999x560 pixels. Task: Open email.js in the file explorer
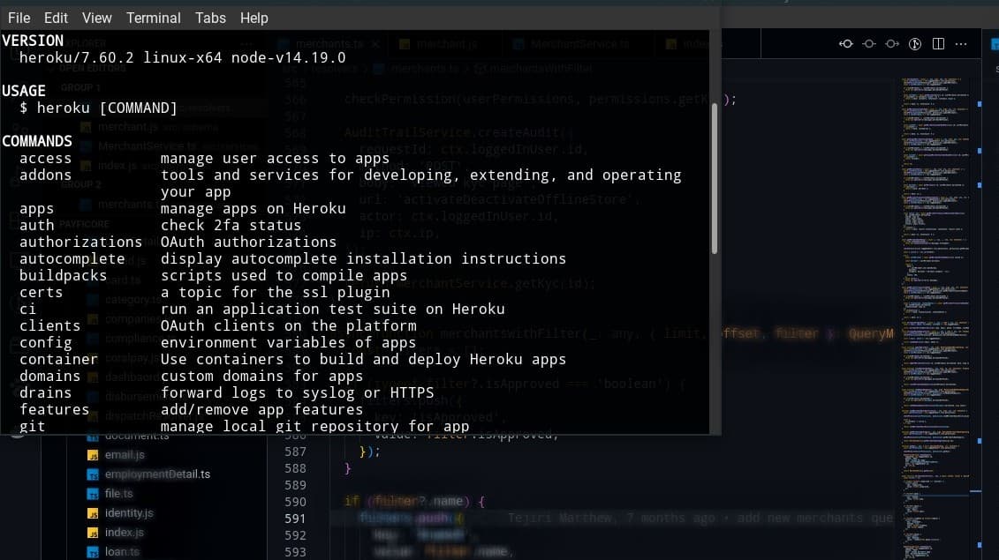pos(124,455)
